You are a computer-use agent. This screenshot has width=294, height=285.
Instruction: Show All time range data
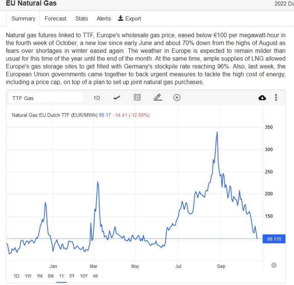pos(95,276)
